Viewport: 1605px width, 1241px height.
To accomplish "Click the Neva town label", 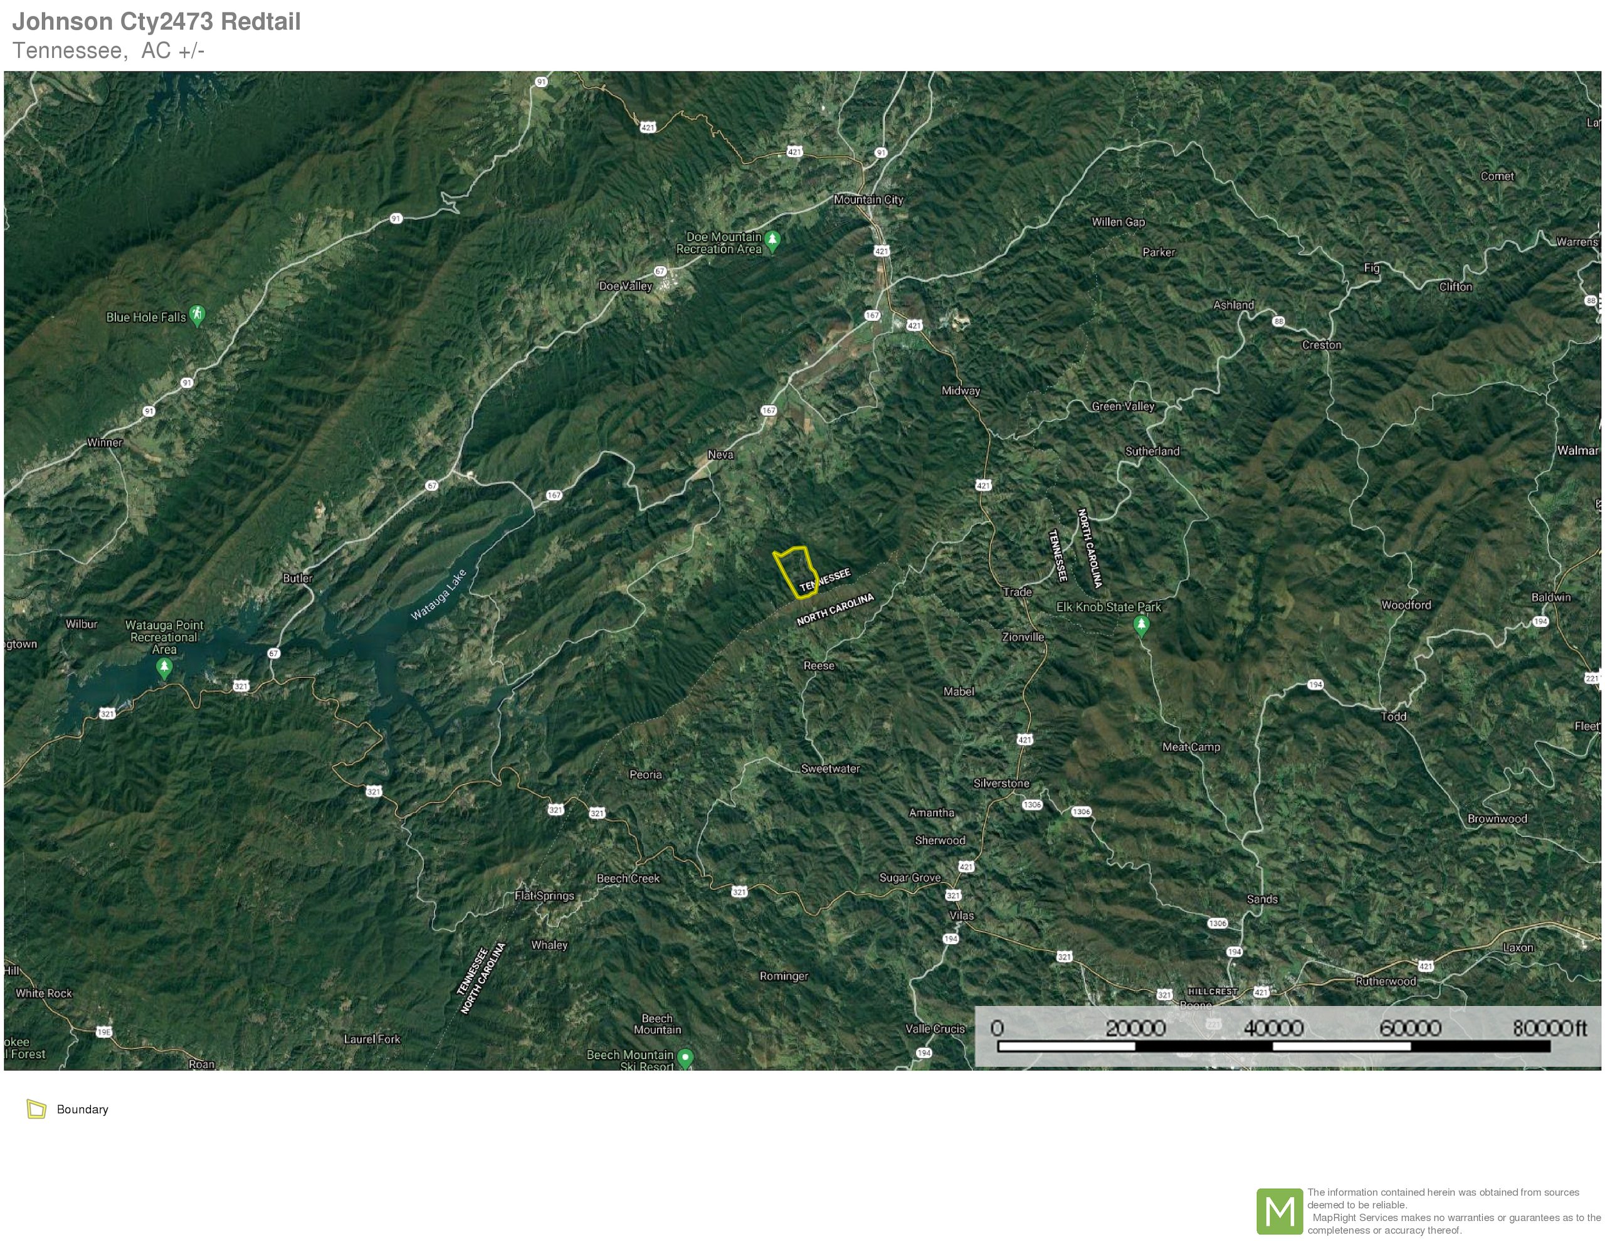I will point(720,455).
